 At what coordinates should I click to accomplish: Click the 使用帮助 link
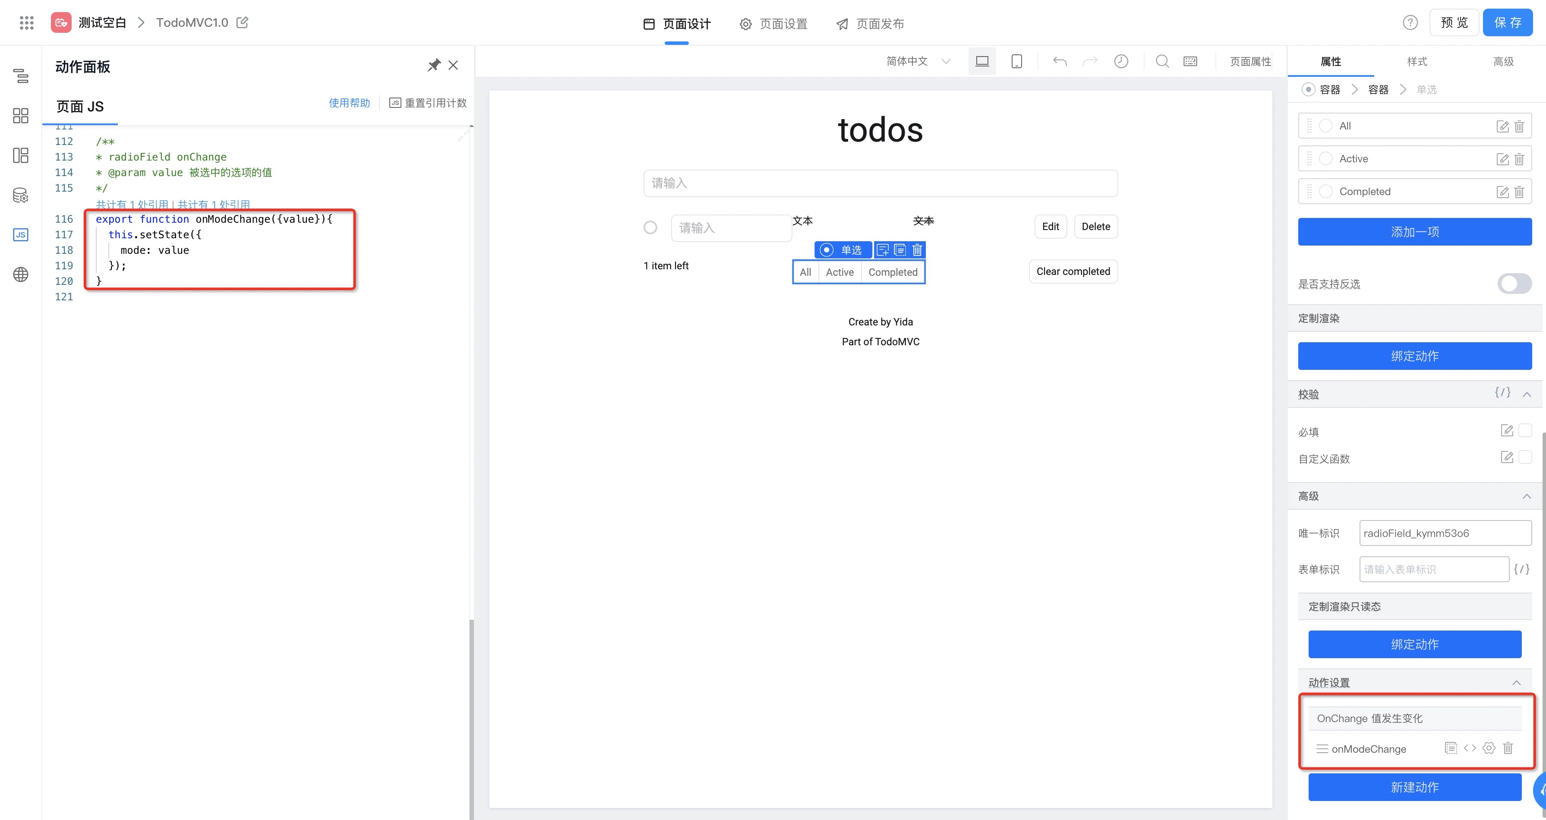coord(349,103)
